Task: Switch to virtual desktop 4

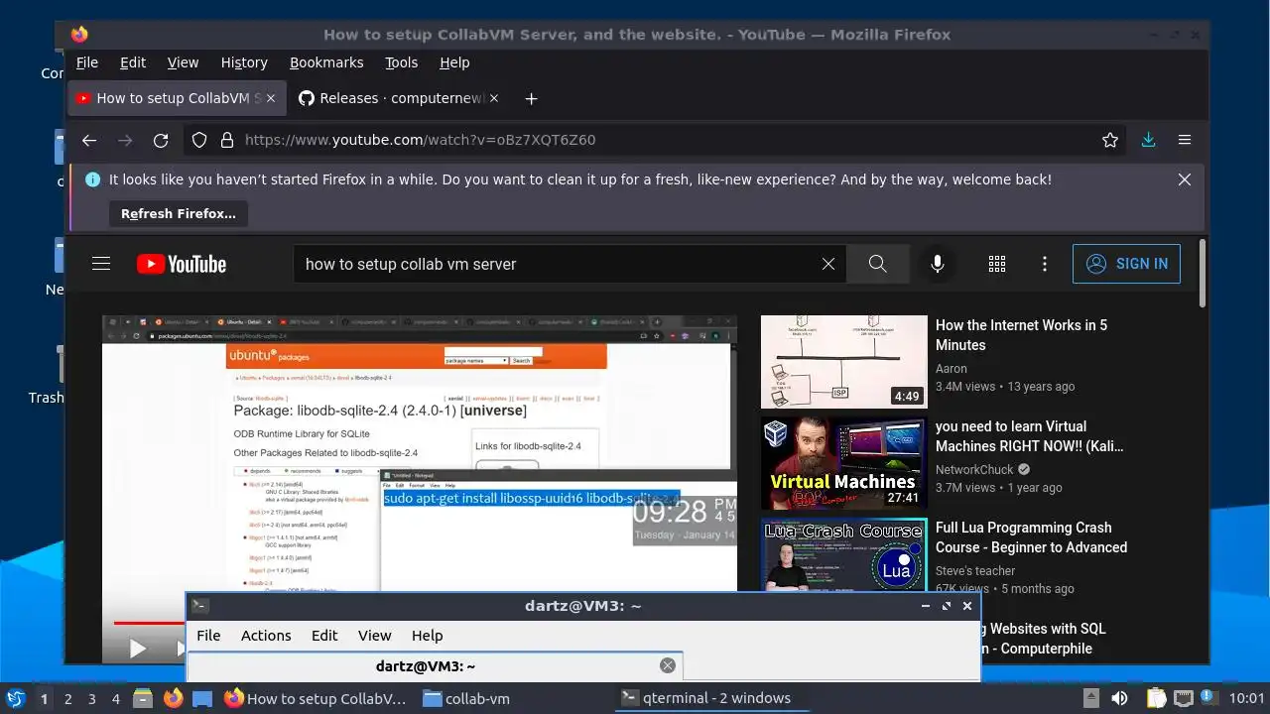Action: pos(115,698)
